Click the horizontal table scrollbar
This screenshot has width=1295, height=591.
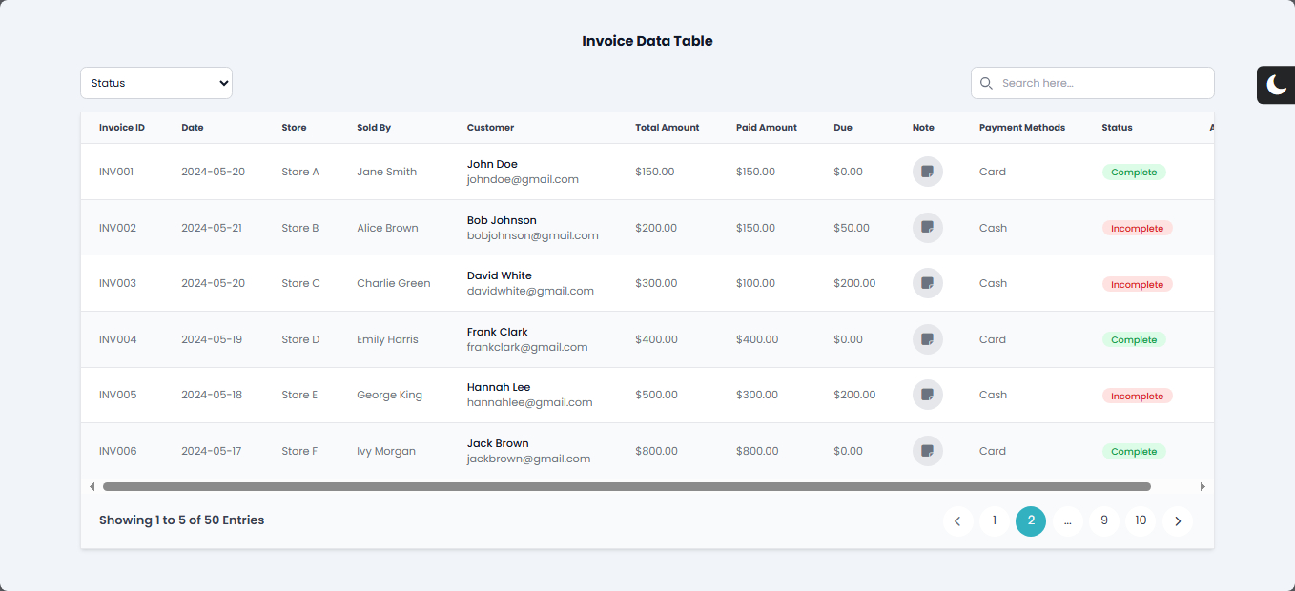(626, 486)
